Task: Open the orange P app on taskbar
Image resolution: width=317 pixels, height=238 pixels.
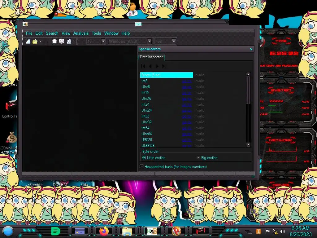Action: (x=176, y=231)
